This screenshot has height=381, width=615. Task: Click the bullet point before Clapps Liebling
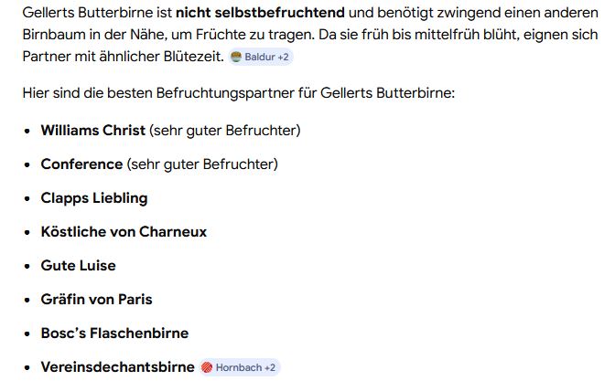(28, 198)
